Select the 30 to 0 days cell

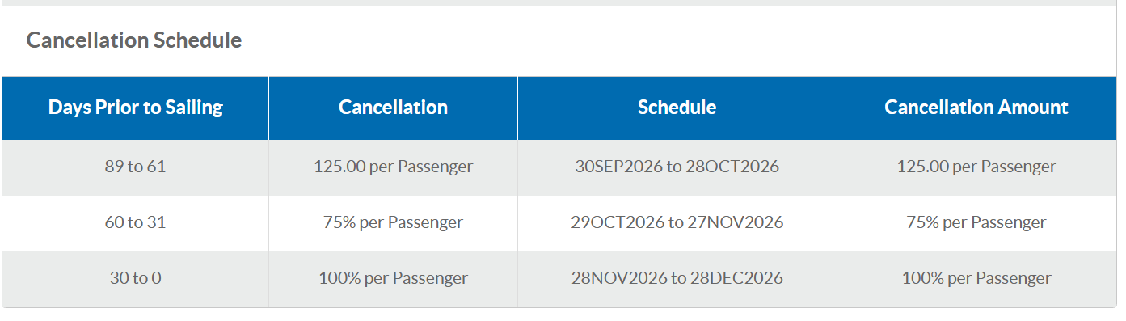tap(136, 278)
